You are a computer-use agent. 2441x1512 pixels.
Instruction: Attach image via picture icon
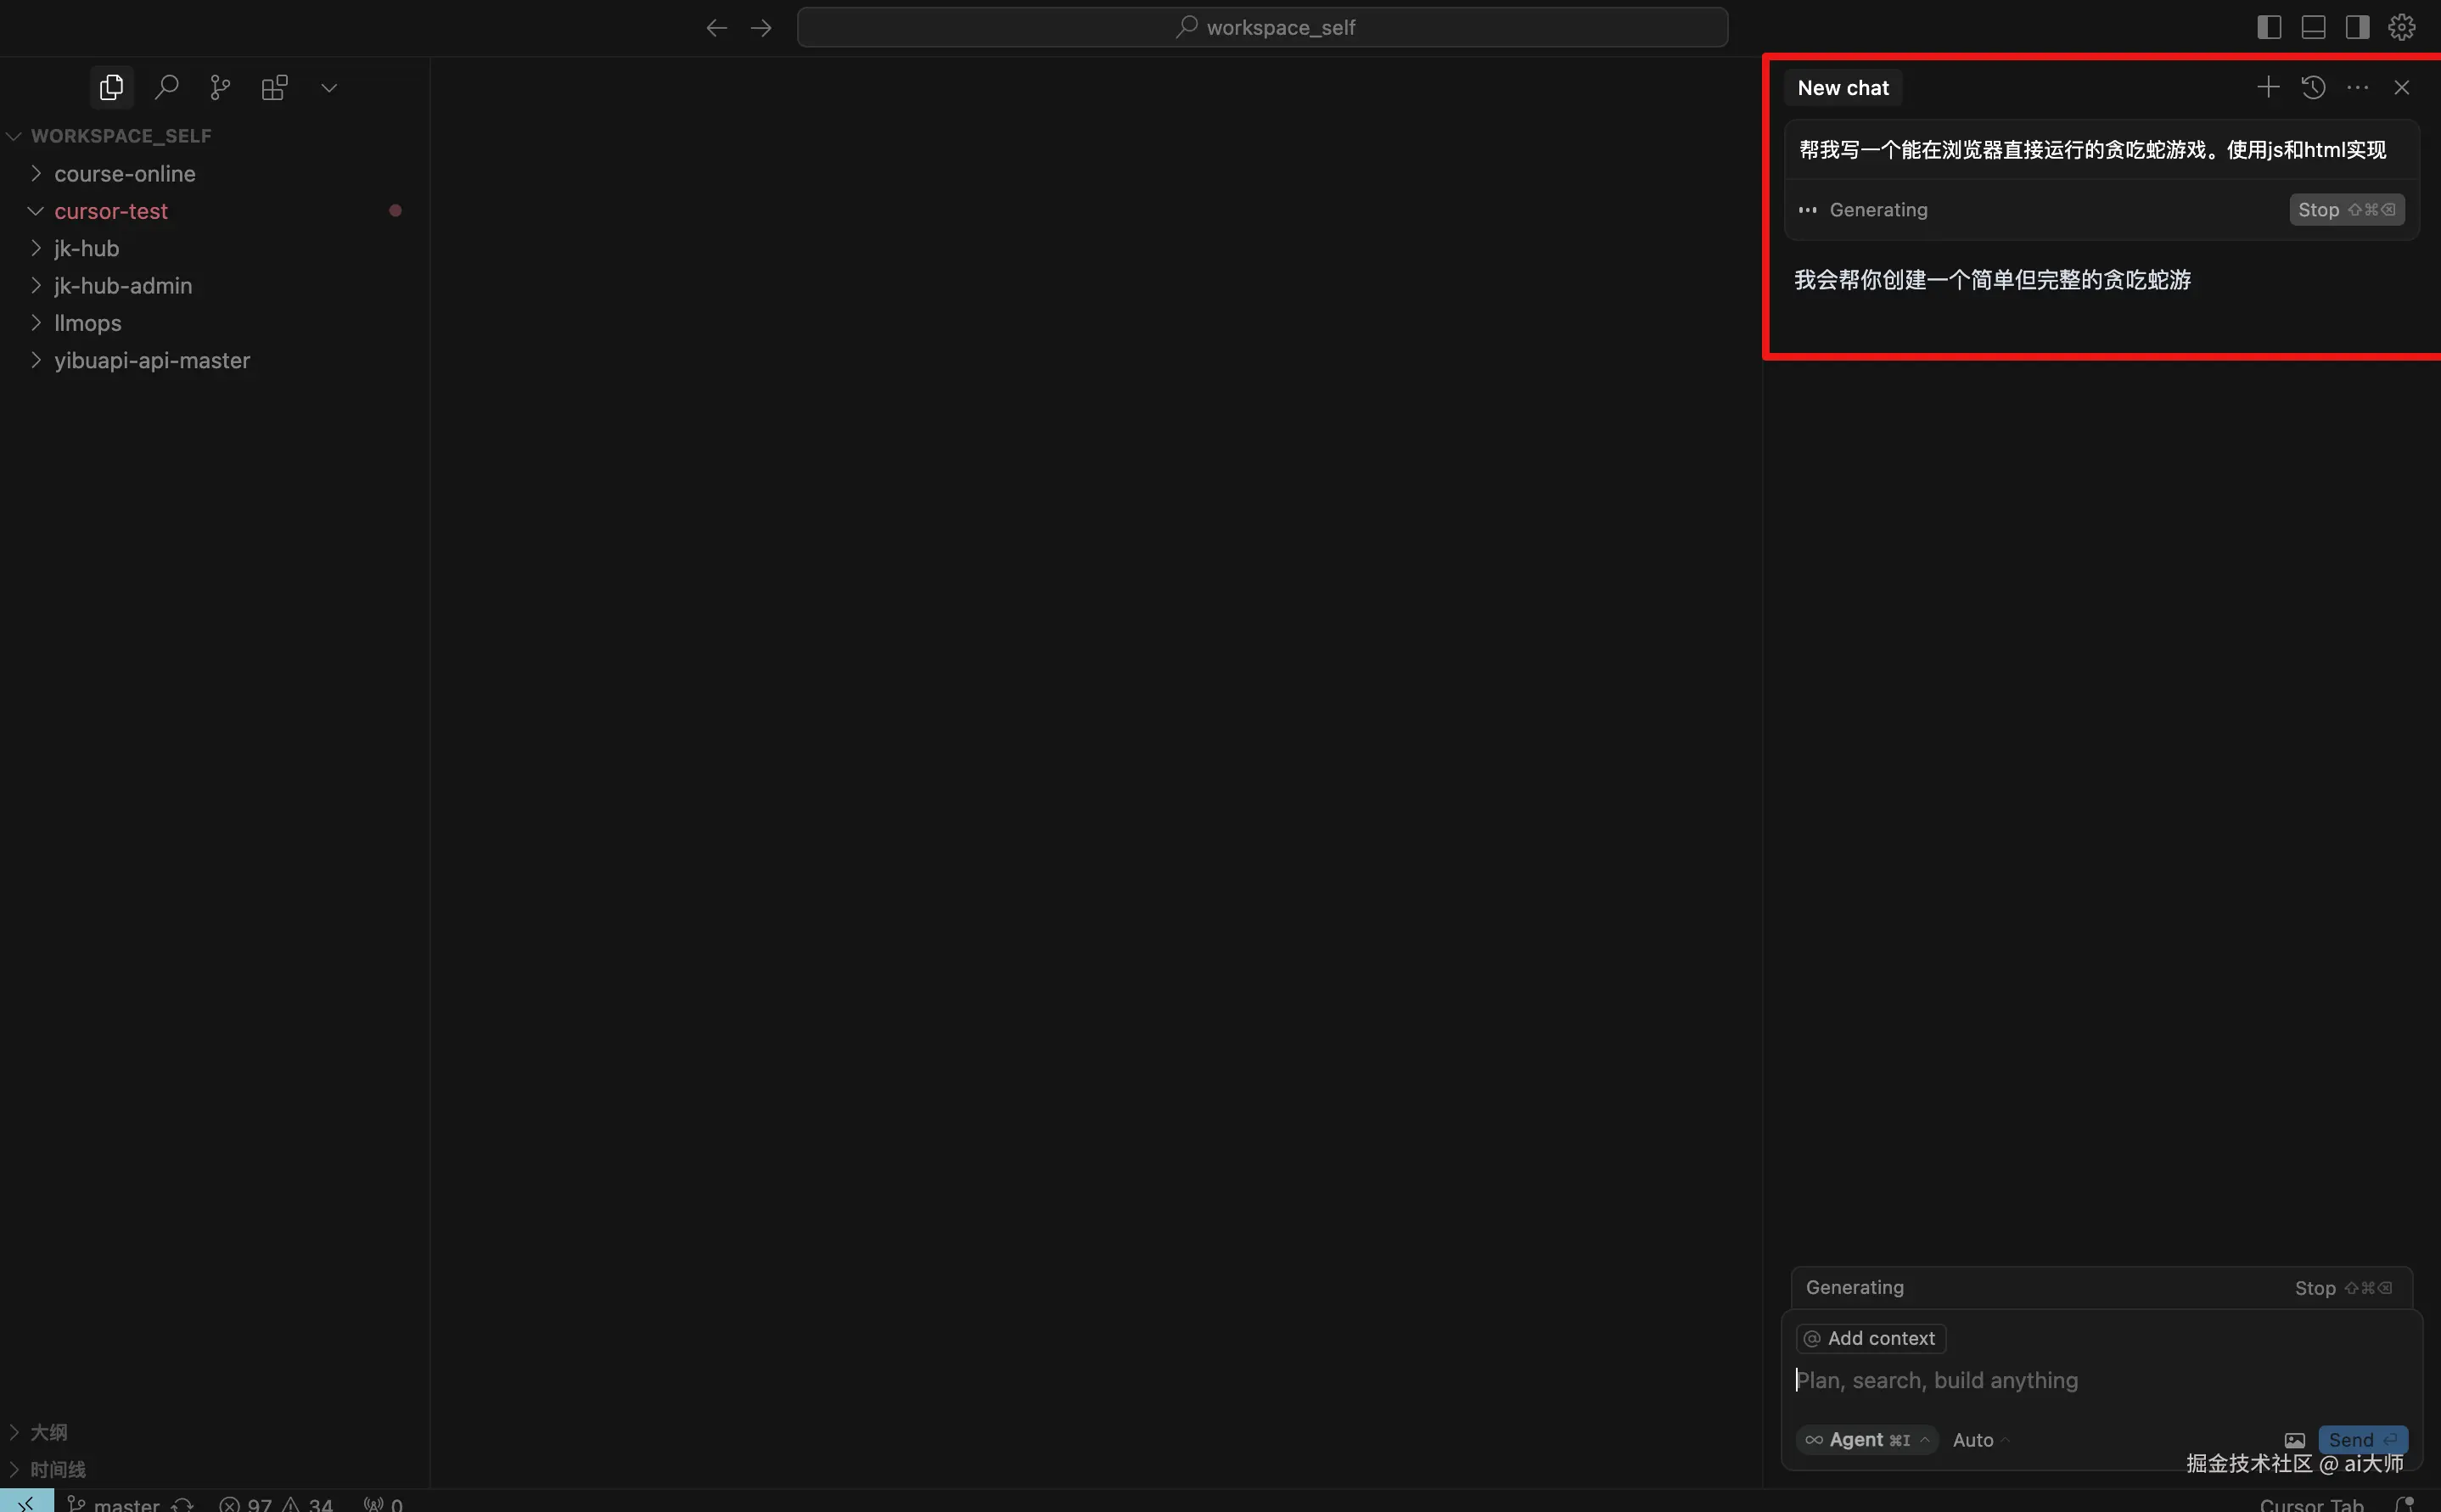2294,1440
